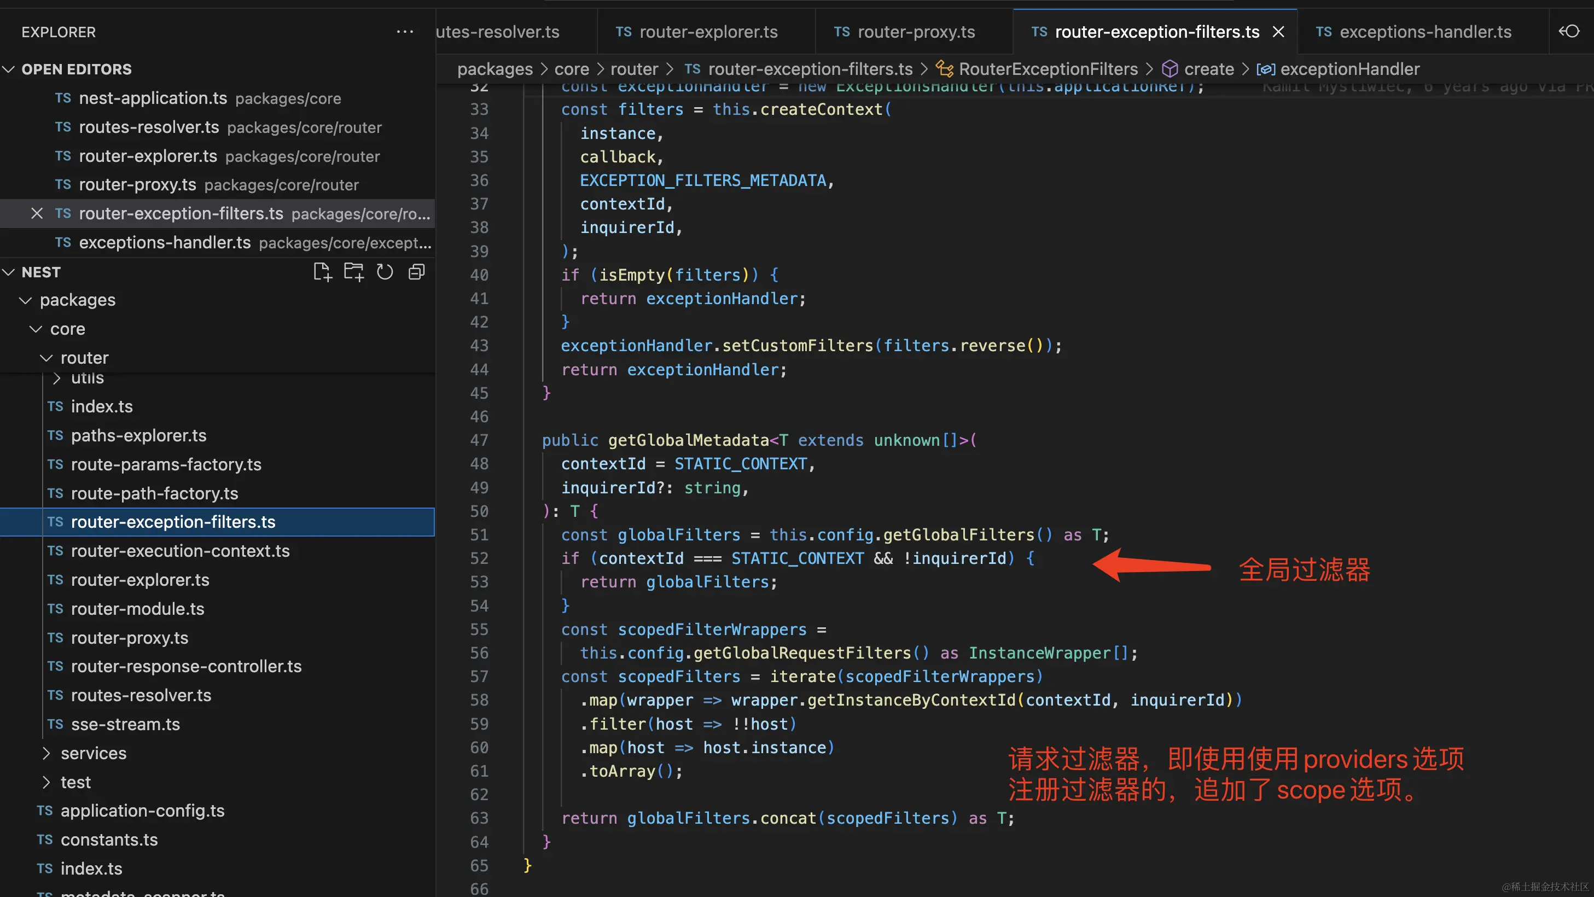Expand the test folder
The height and width of the screenshot is (897, 1594).
coord(46,782)
